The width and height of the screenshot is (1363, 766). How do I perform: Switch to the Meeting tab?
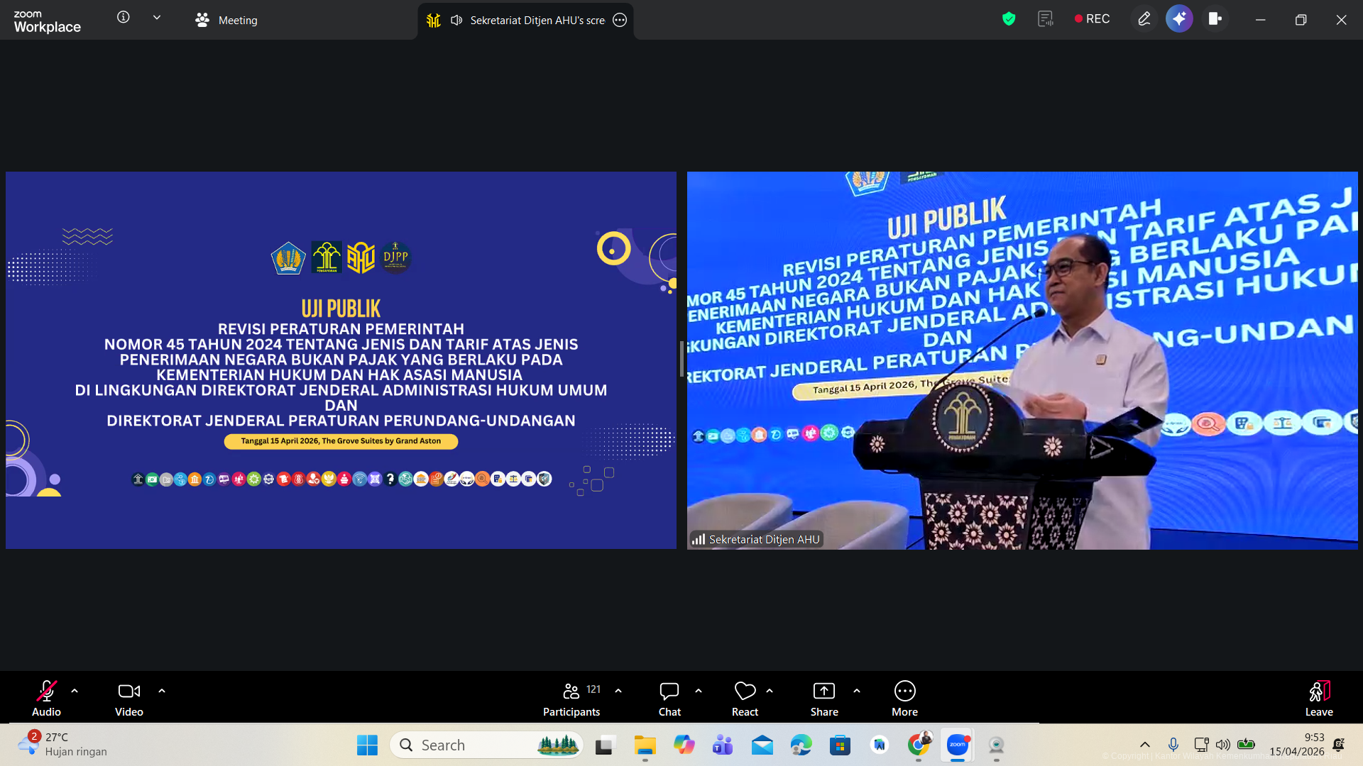tap(226, 20)
